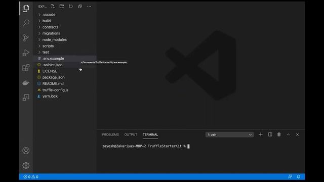Image resolution: width=324 pixels, height=182 pixels.
Task: Open the yarn.lock file
Action: point(65,96)
